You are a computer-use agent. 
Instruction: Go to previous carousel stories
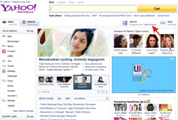pyautogui.click(x=98, y=91)
